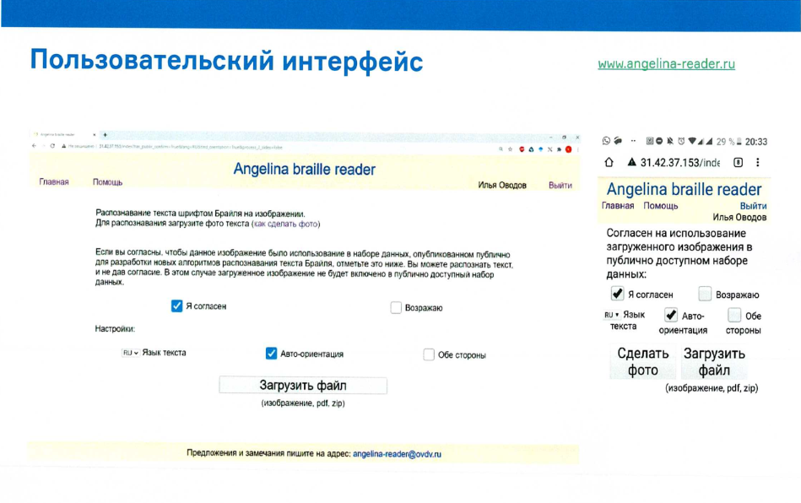Image resolution: width=801 pixels, height=503 pixels.
Task: Tap the WhatsApp notification icon in status bar
Action: 605,141
